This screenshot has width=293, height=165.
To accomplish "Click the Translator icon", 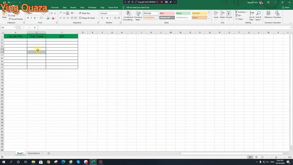I will click(x=277, y=15).
